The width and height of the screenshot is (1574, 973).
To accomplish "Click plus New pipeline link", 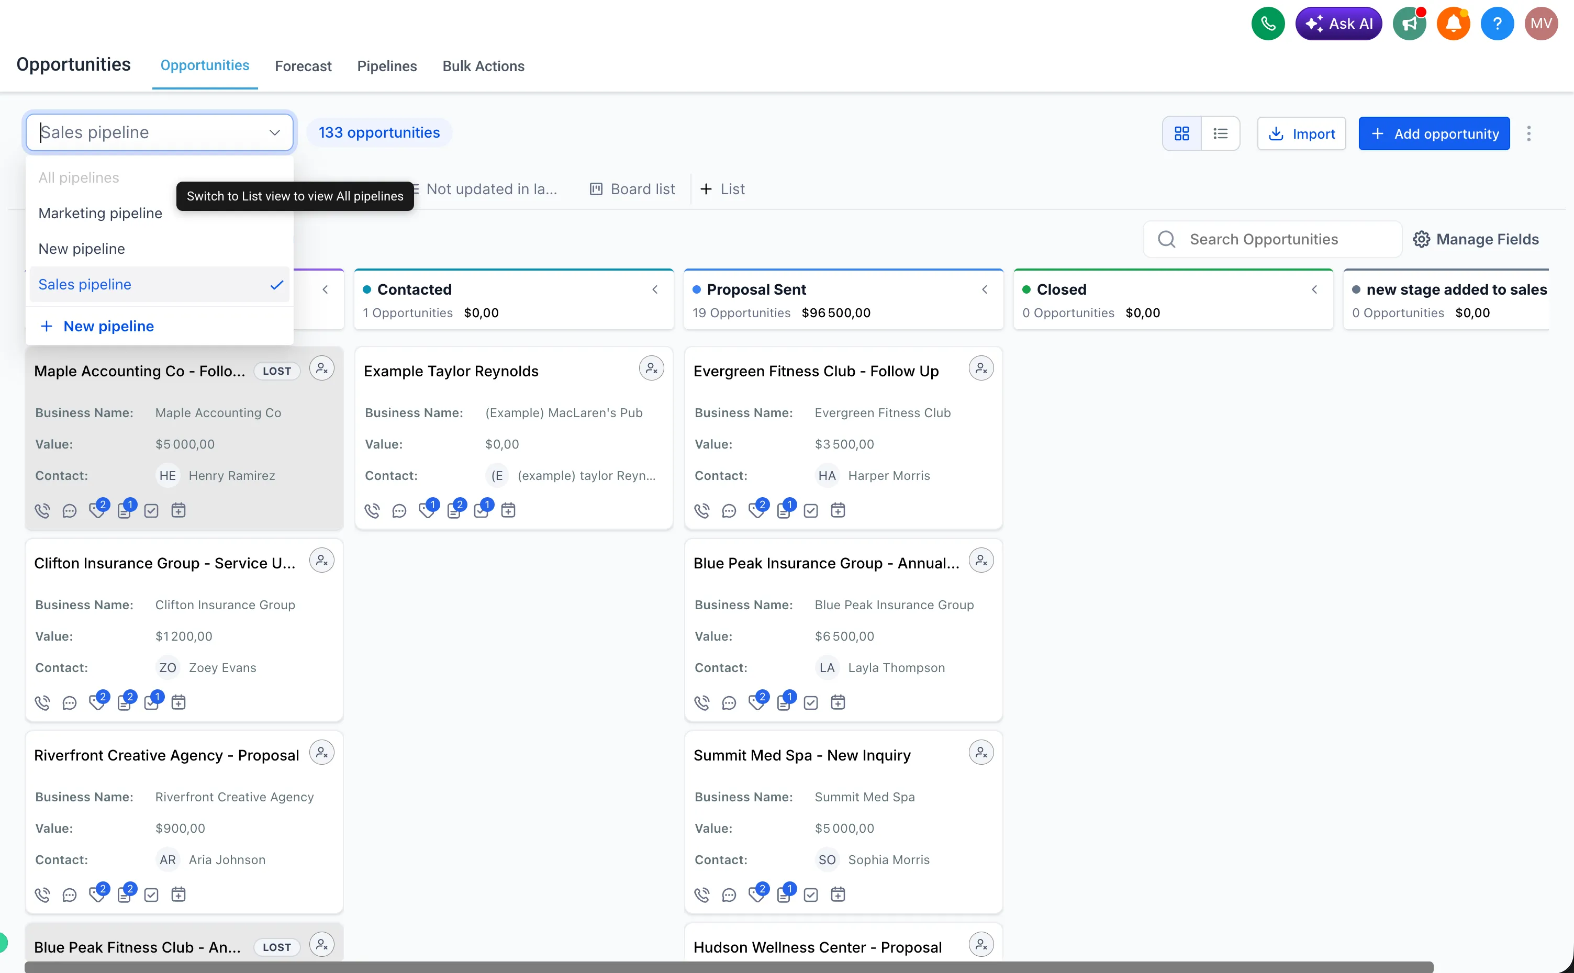I will [96, 326].
